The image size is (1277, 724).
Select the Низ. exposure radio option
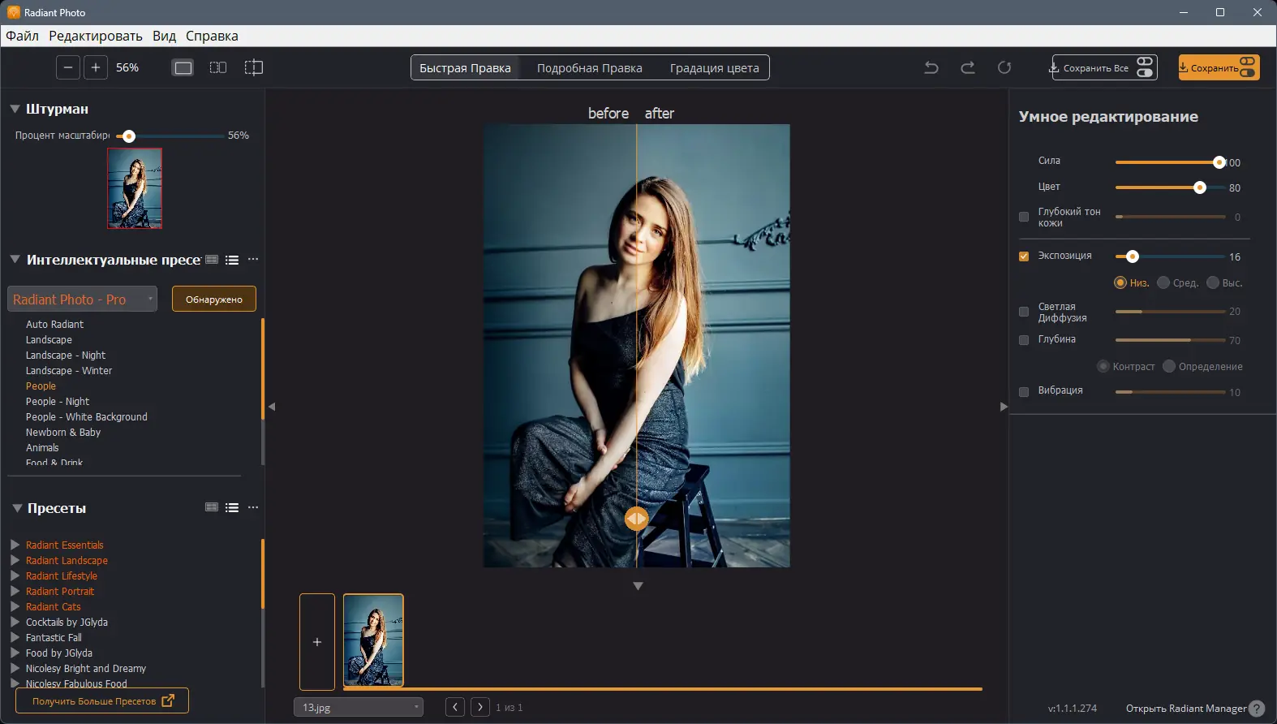(1120, 282)
